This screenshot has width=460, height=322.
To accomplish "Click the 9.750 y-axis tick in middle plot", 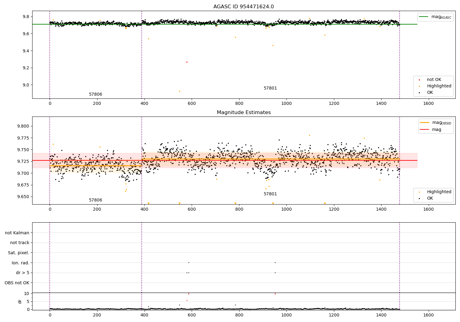I will pos(23,150).
